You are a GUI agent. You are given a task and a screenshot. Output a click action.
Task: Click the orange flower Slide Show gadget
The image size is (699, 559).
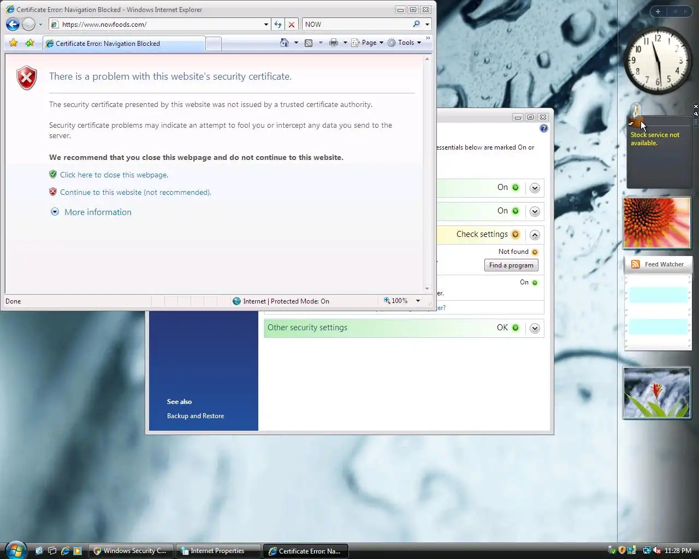click(x=657, y=223)
